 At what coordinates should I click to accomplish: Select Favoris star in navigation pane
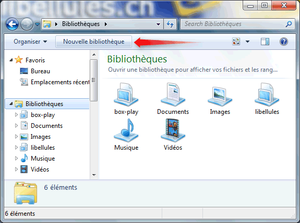[19, 60]
